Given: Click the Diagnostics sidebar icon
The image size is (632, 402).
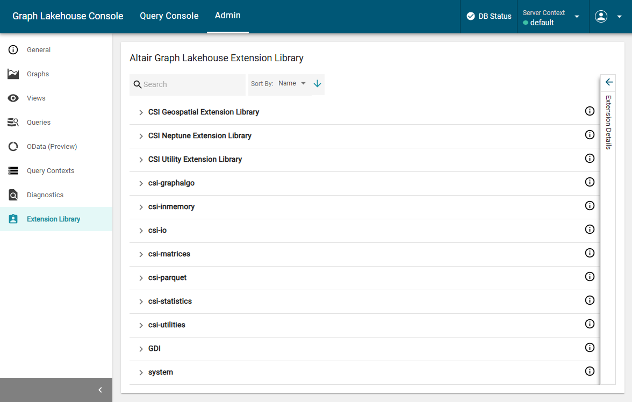Looking at the screenshot, I should click(13, 195).
